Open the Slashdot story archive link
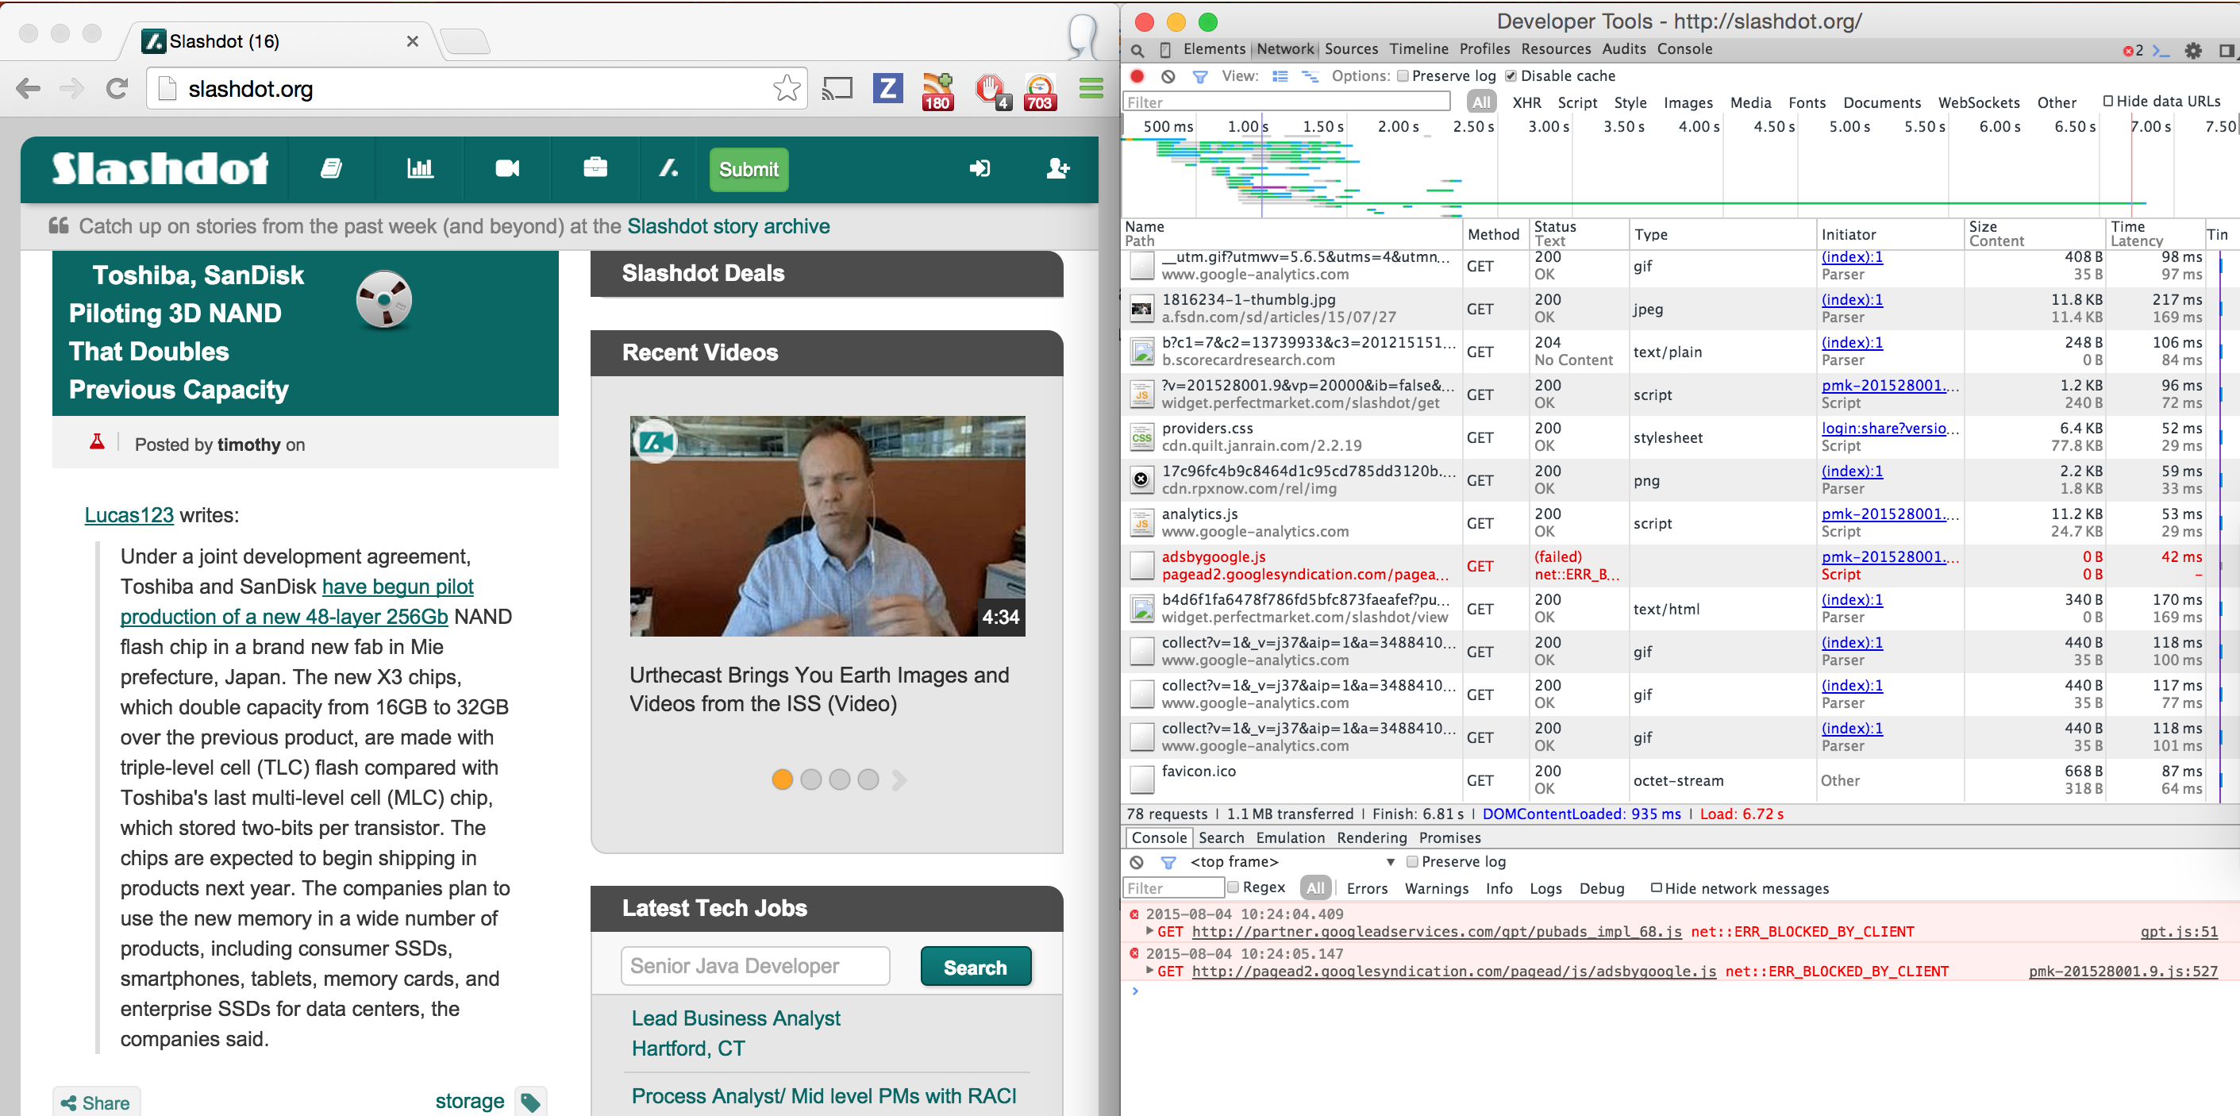Image resolution: width=2240 pixels, height=1116 pixels. click(x=728, y=226)
